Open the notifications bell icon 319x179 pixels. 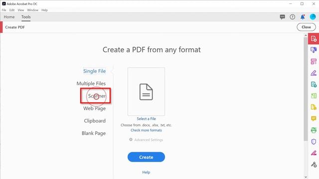(x=303, y=17)
